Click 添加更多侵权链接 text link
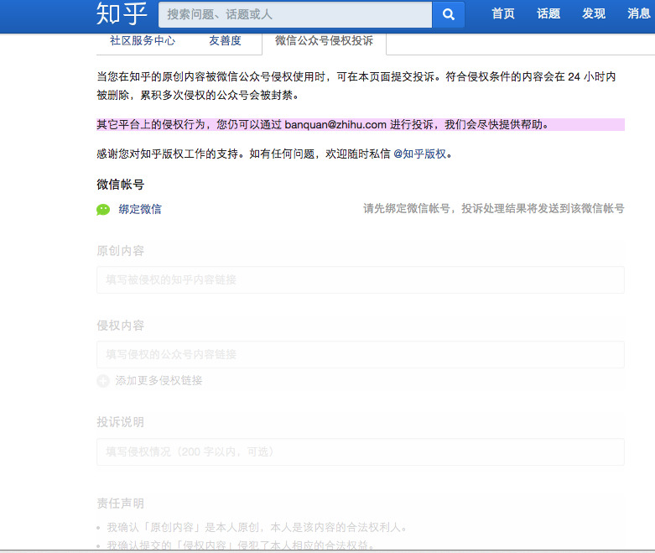Image resolution: width=655 pixels, height=553 pixels. [159, 381]
